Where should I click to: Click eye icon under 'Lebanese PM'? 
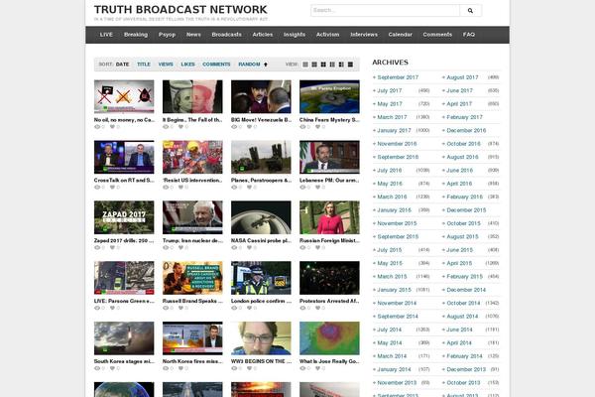point(302,188)
